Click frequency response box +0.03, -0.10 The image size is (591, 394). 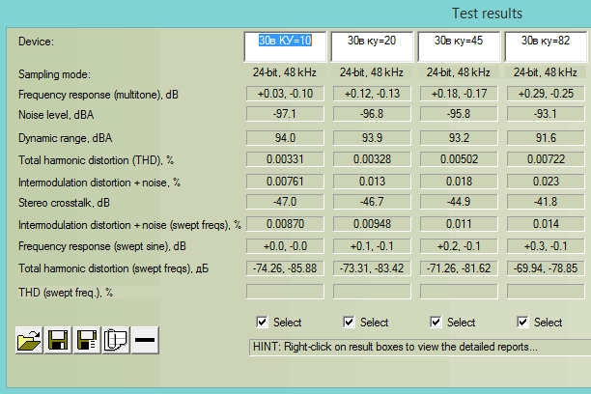pyautogui.click(x=285, y=94)
